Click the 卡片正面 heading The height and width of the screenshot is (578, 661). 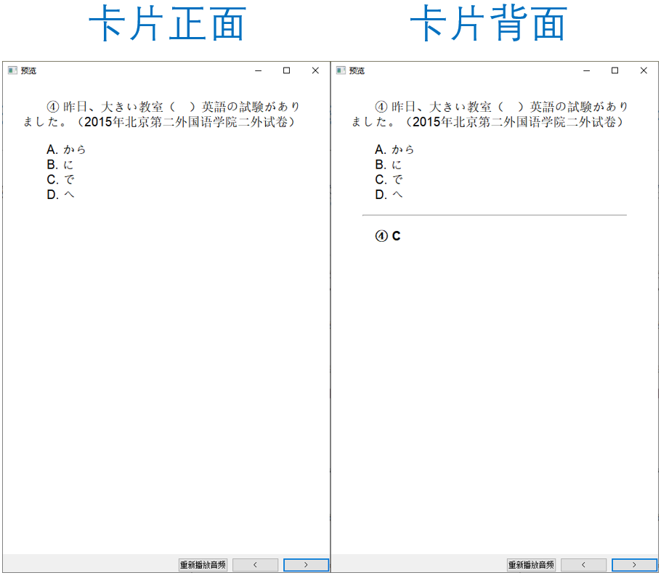coord(167,23)
